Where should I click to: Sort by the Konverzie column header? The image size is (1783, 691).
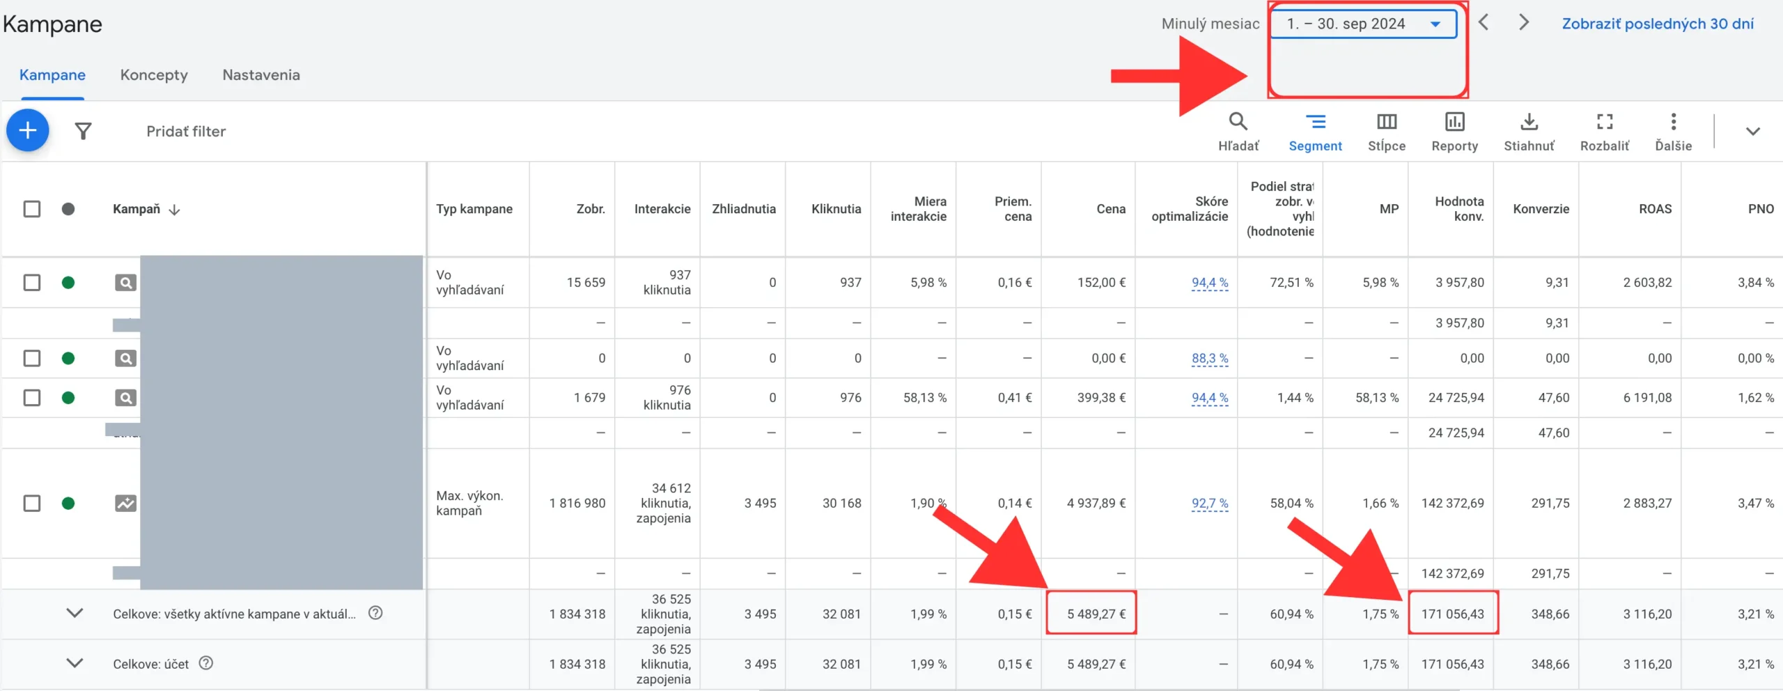[x=1541, y=209]
